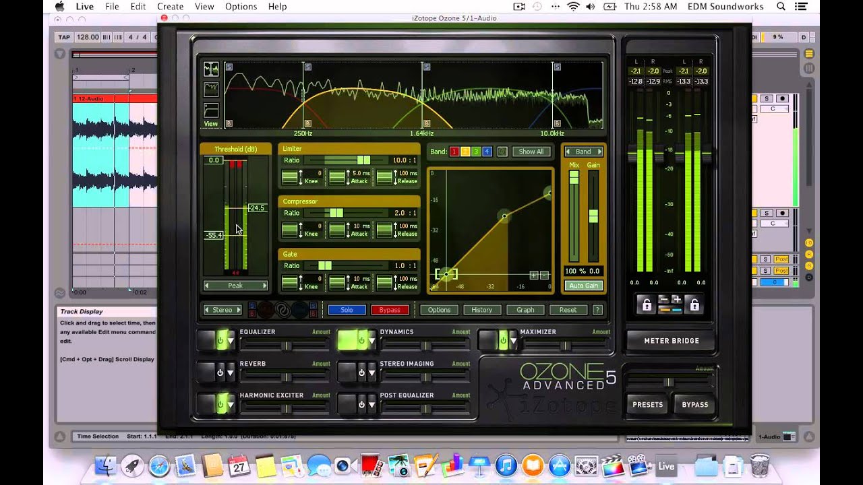Screen dimensions: 863x485
Task: Open Launchpad from the Dock
Action: pos(131,465)
